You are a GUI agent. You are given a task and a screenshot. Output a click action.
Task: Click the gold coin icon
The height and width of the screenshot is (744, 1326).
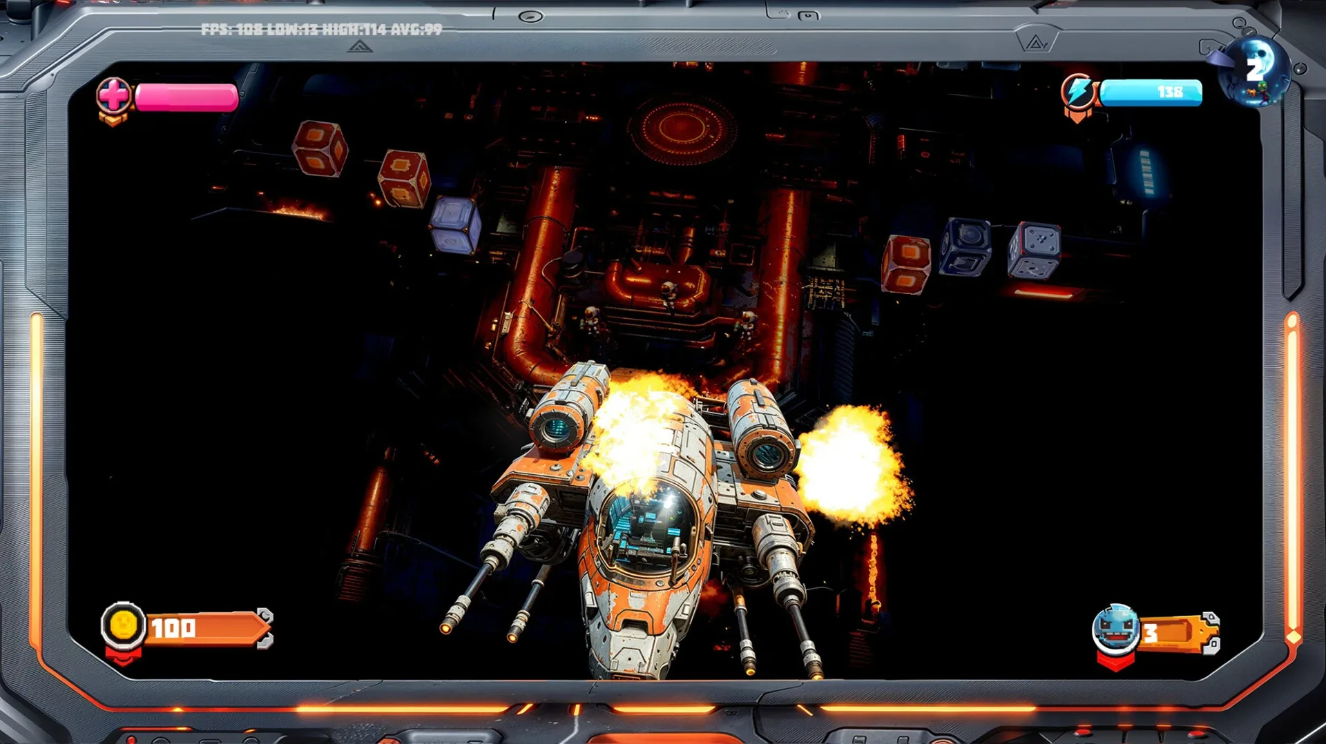123,625
